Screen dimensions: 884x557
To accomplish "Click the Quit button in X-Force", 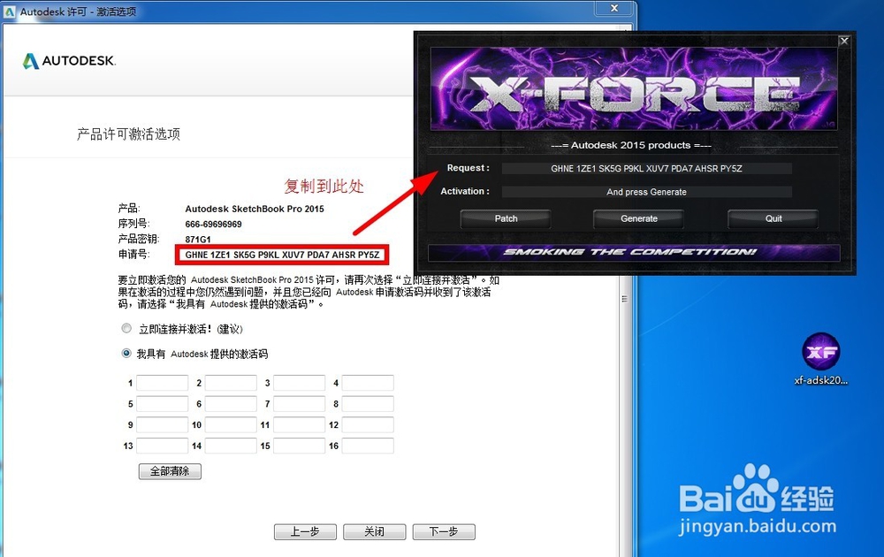I will [773, 218].
